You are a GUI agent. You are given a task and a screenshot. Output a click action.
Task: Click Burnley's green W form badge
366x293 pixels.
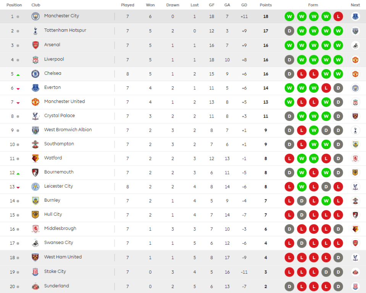click(326, 201)
